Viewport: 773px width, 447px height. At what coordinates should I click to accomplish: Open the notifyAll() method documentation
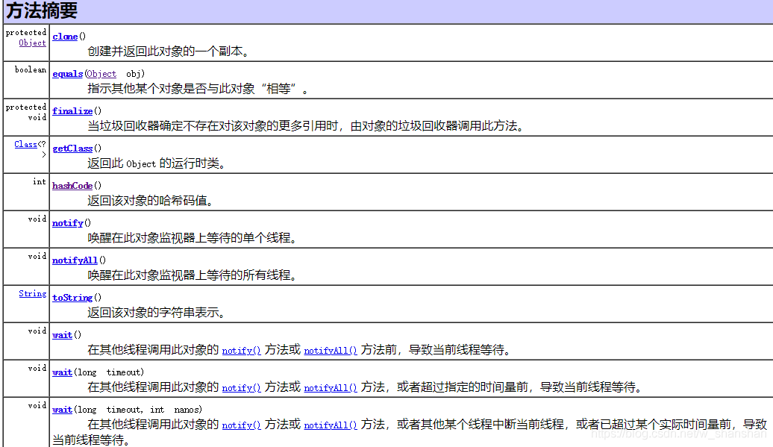pos(74,260)
